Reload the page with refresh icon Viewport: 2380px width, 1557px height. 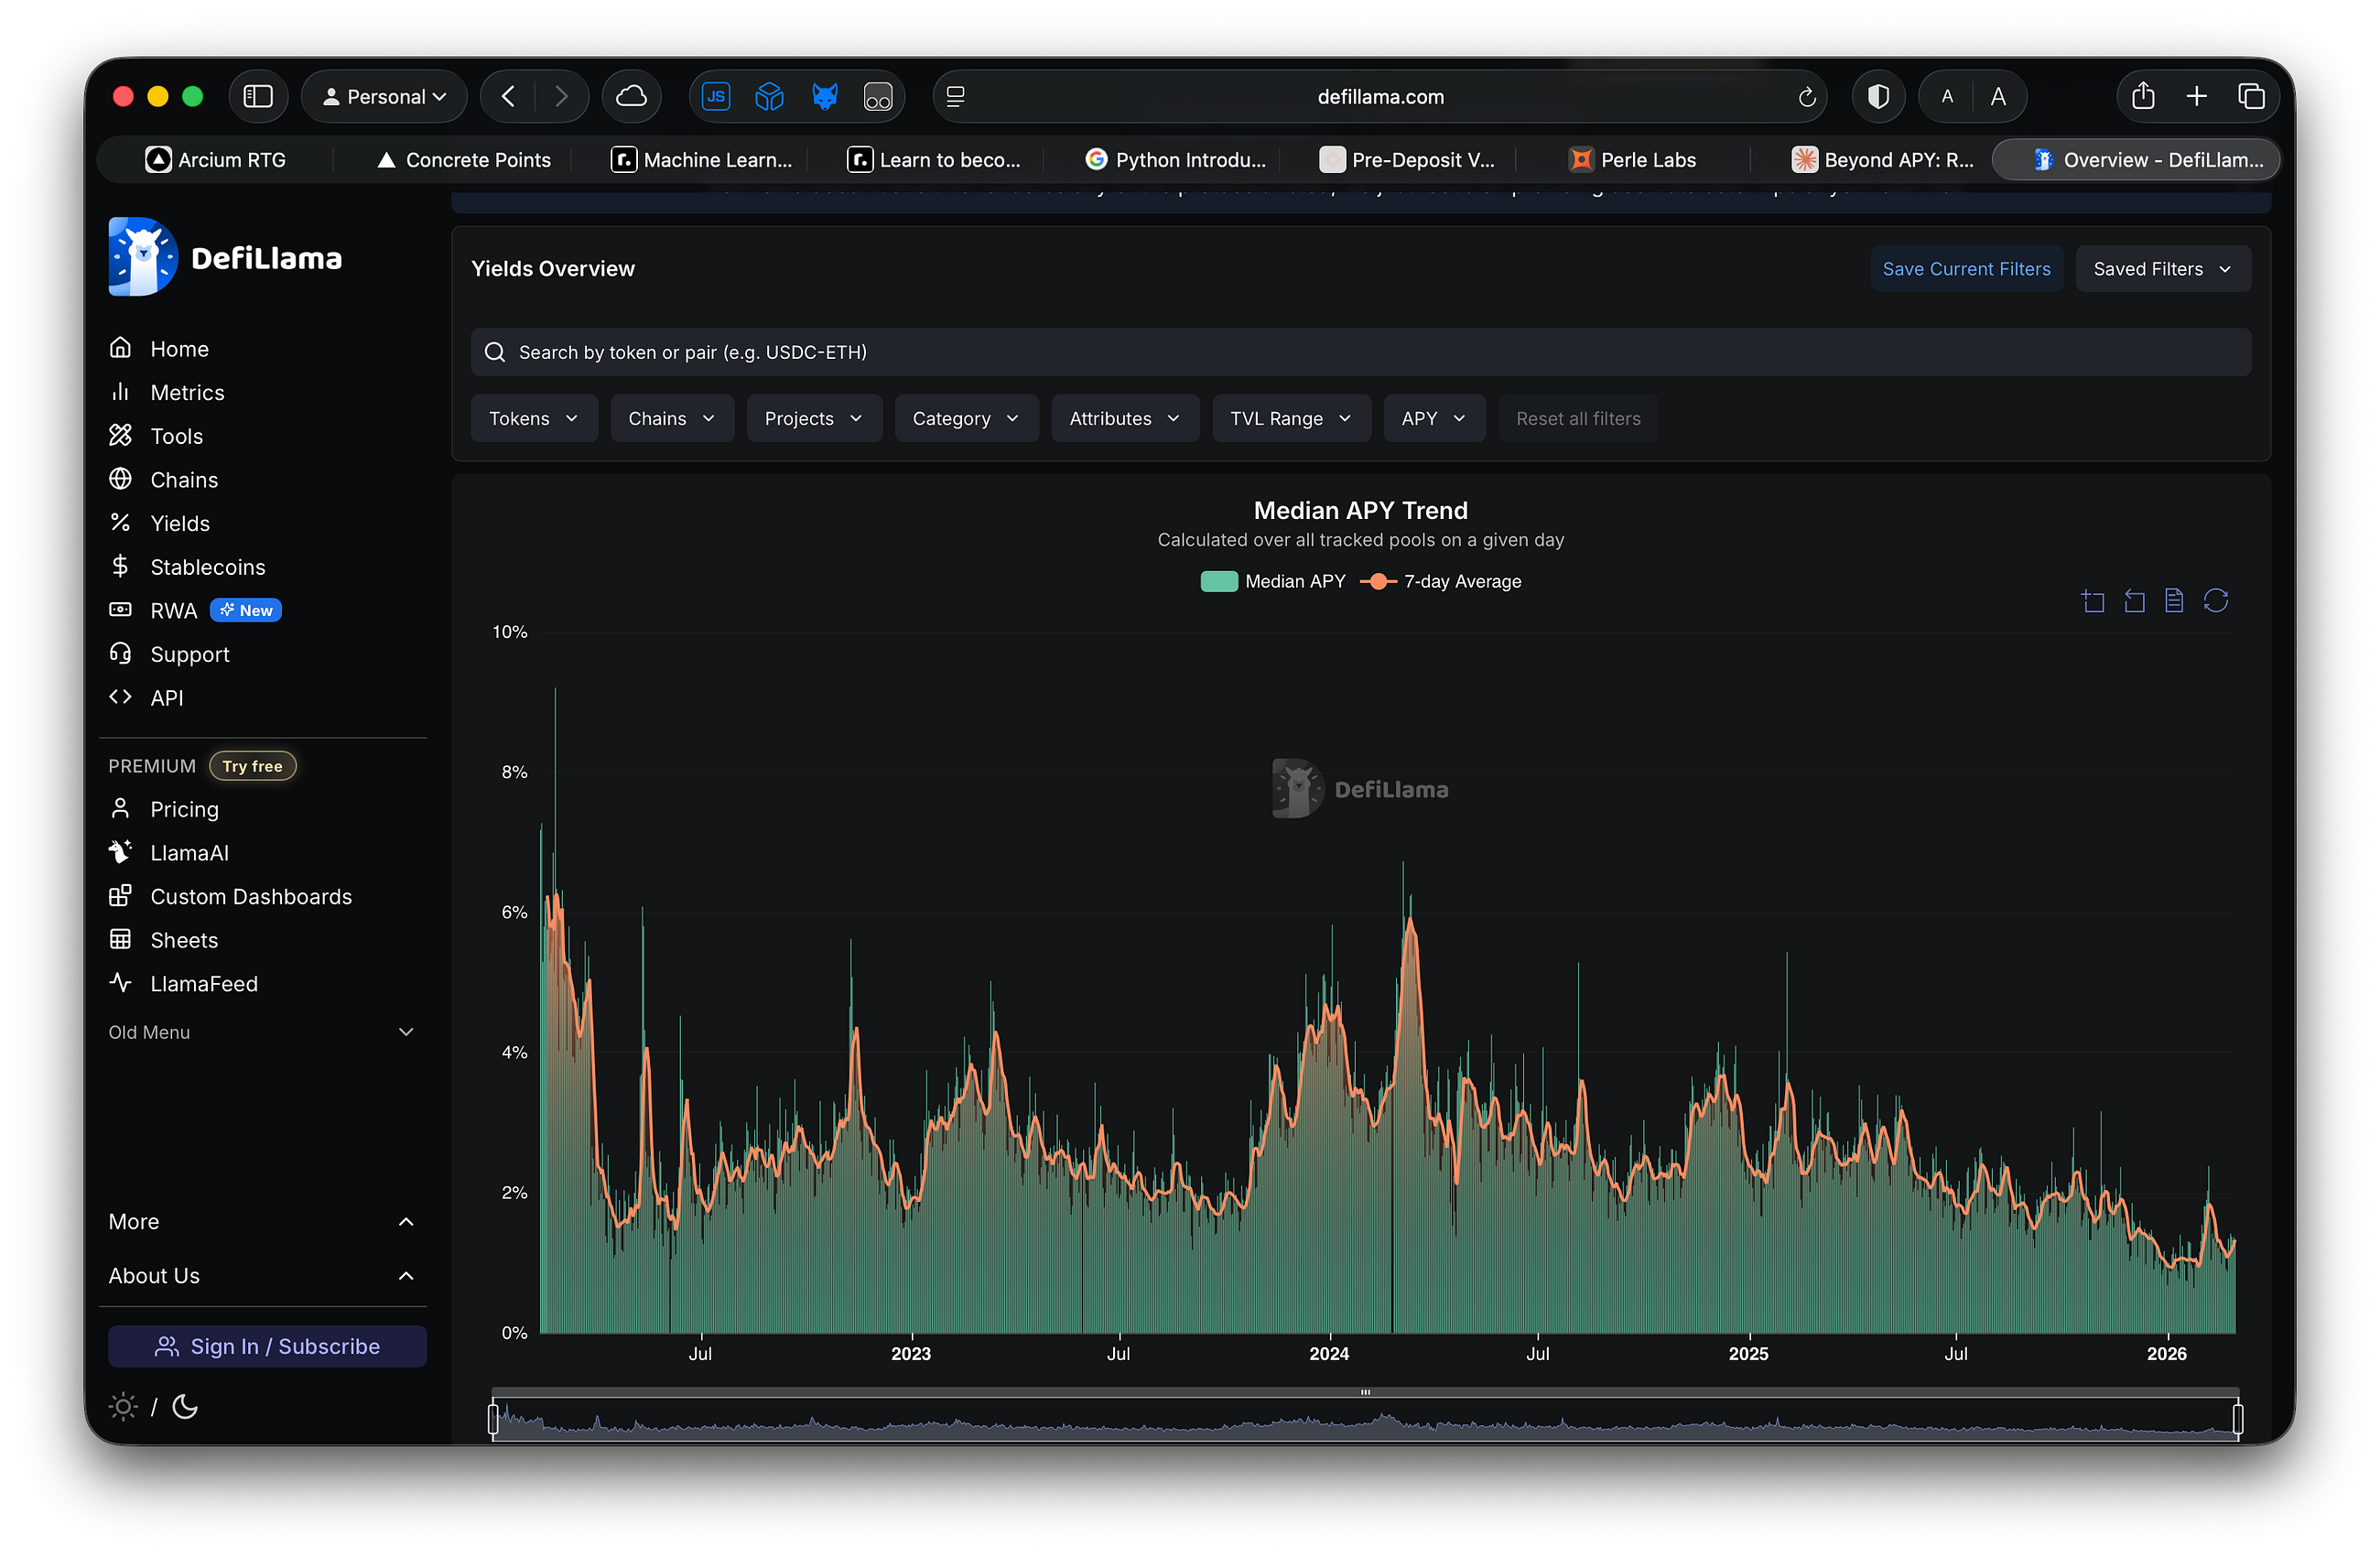click(x=1806, y=97)
